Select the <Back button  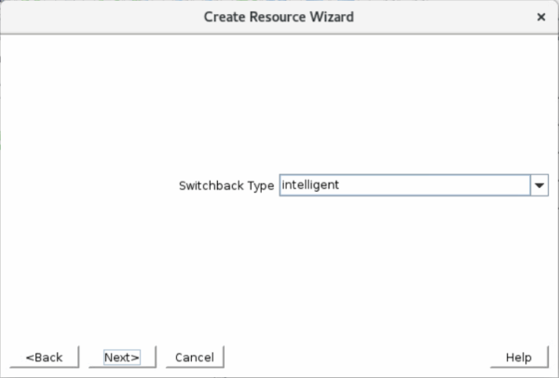tap(44, 357)
